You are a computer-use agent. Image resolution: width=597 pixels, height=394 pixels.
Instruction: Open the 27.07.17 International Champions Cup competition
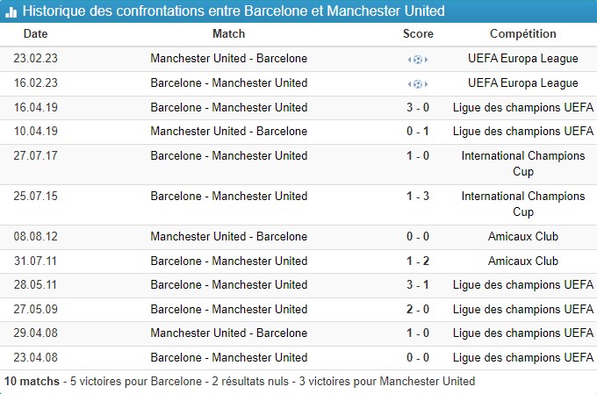click(523, 163)
